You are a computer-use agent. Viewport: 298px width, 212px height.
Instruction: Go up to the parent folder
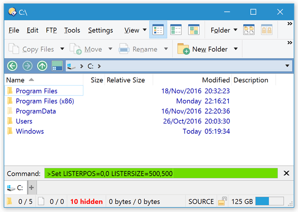(42, 66)
